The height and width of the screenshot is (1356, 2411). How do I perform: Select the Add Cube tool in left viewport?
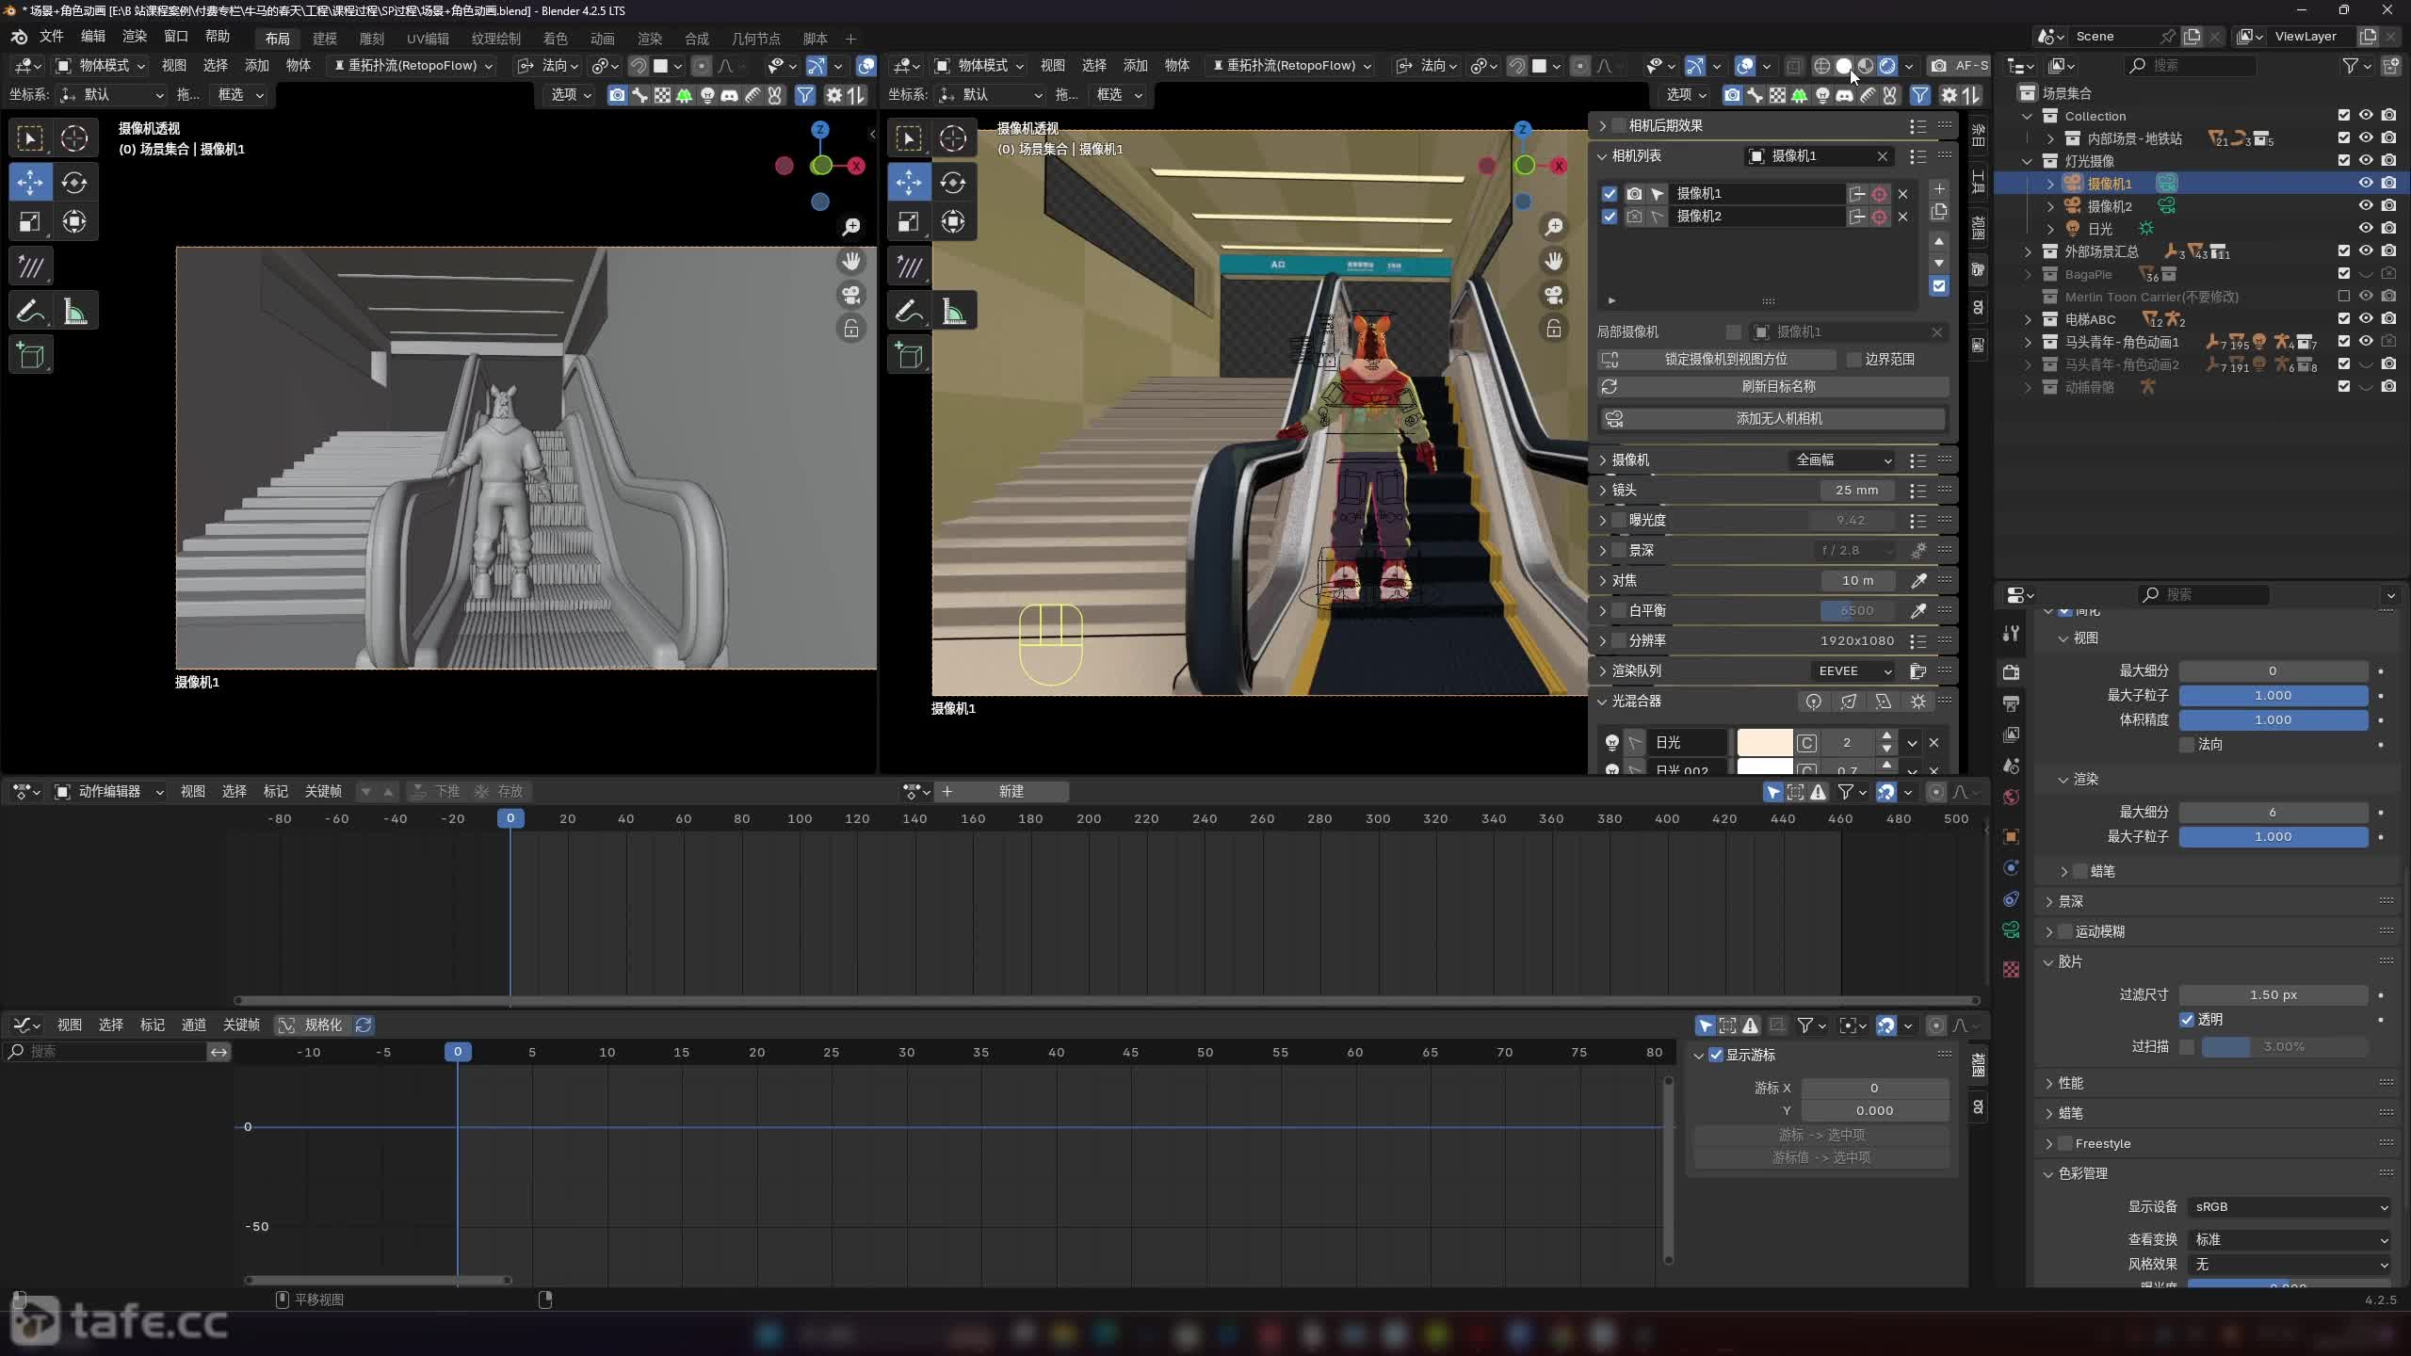coord(30,355)
